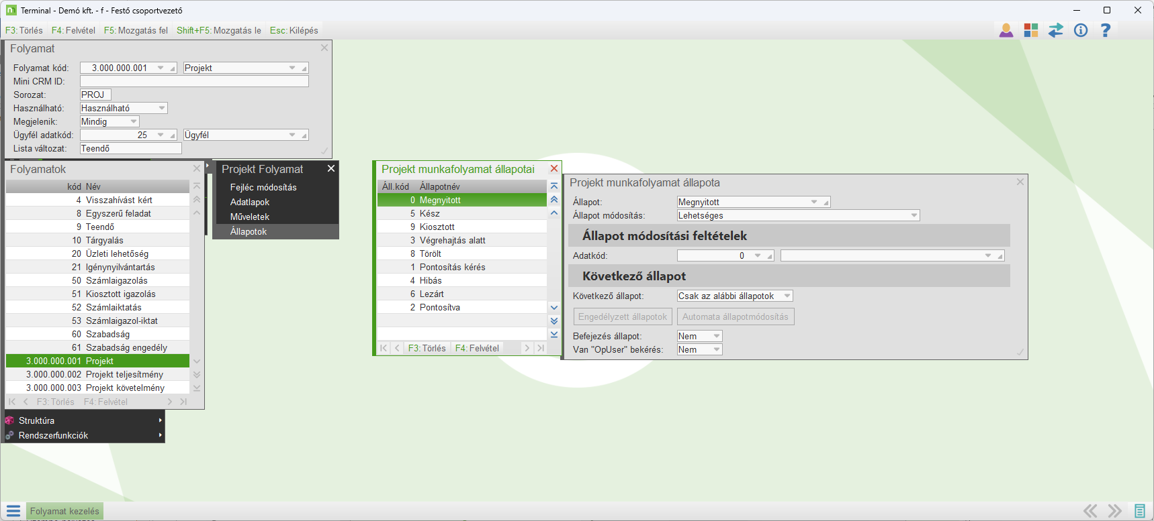The height and width of the screenshot is (521, 1154).
Task: Open Ügyfél adatkód name dropdown
Action: pyautogui.click(x=292, y=135)
